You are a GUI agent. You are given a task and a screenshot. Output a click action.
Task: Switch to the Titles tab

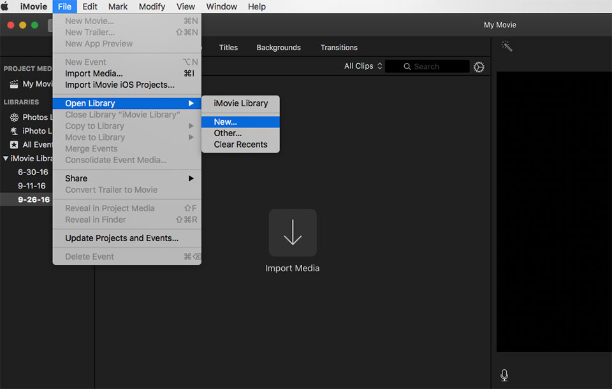pyautogui.click(x=228, y=48)
